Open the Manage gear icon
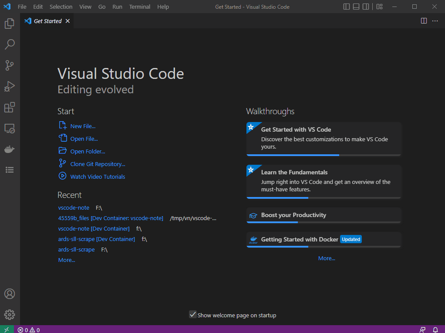The width and height of the screenshot is (445, 333). [x=10, y=315]
